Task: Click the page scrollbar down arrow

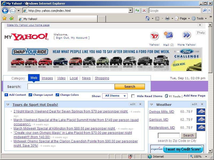Action: click(x=210, y=151)
